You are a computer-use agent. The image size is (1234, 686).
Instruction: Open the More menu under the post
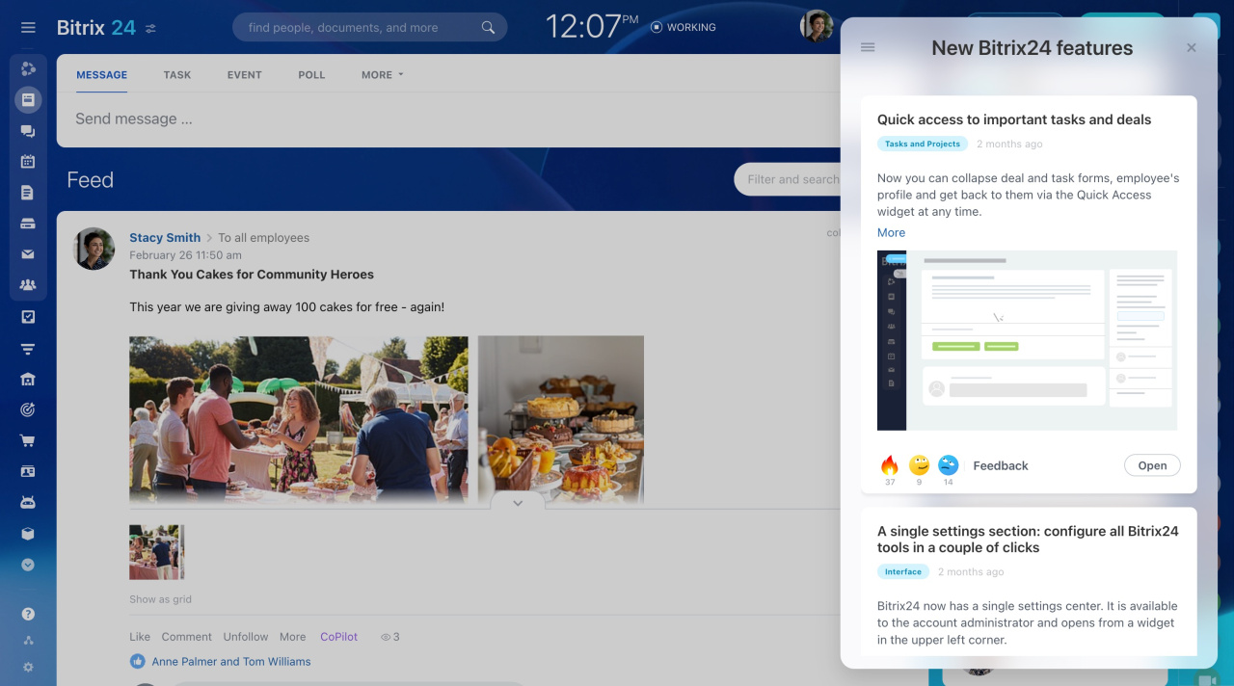(x=293, y=637)
